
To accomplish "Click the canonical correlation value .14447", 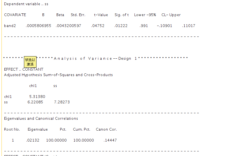I will [110, 140].
